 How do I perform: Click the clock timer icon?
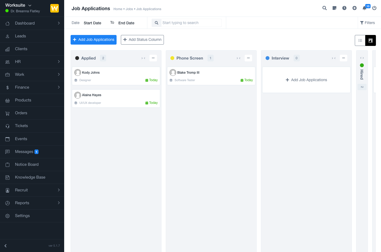pyautogui.click(x=344, y=8)
